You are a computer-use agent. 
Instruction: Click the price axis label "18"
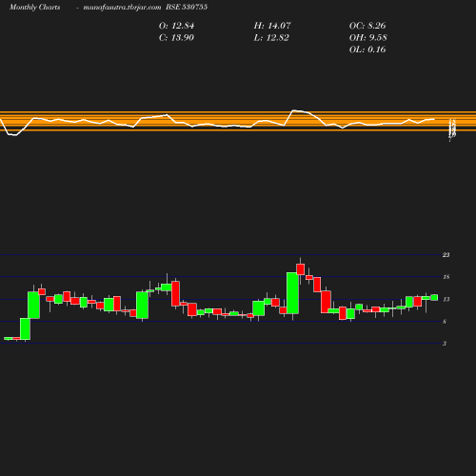click(446, 277)
